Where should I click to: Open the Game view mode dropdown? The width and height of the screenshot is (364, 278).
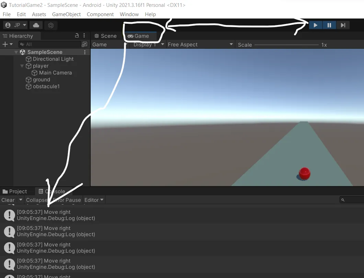coord(110,45)
